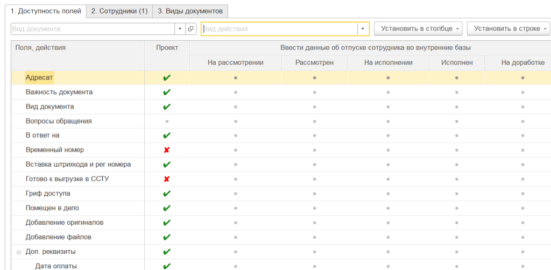Screen dimensions: 551x270
Task: Collapse the Доп. реквизиты tree group
Action: tap(19, 252)
